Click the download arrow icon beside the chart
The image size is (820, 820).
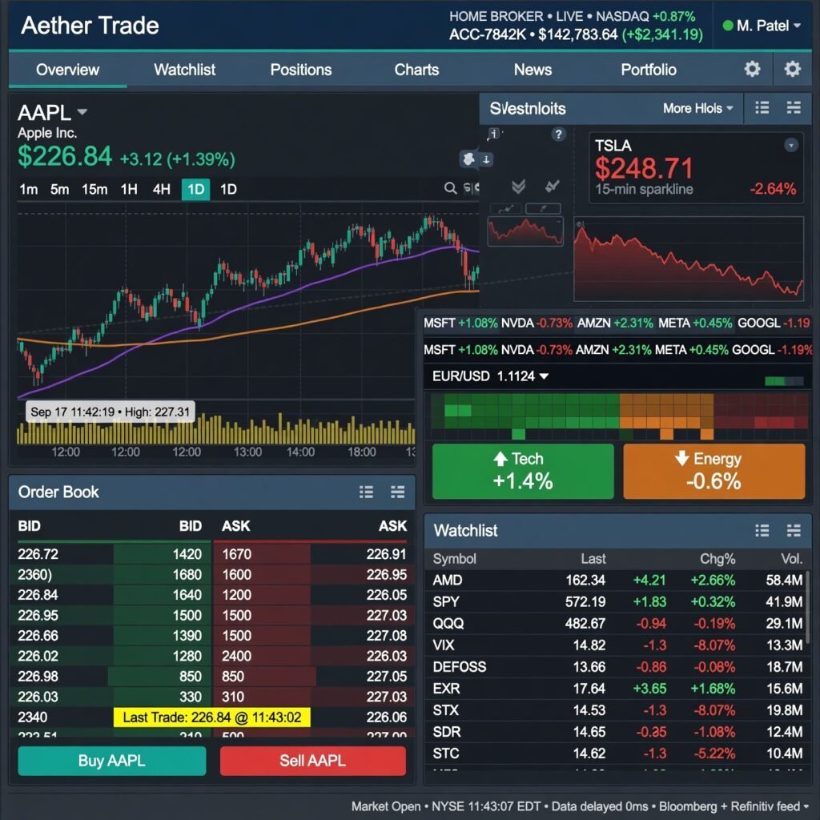click(x=486, y=159)
